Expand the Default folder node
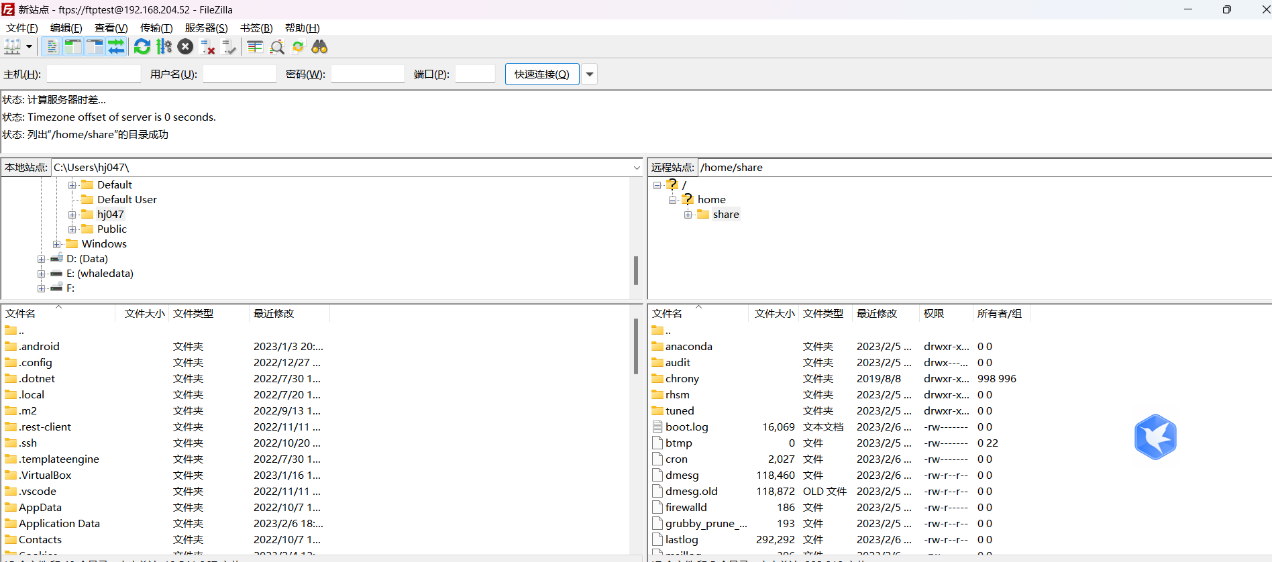This screenshot has height=562, width=1272. 72,185
